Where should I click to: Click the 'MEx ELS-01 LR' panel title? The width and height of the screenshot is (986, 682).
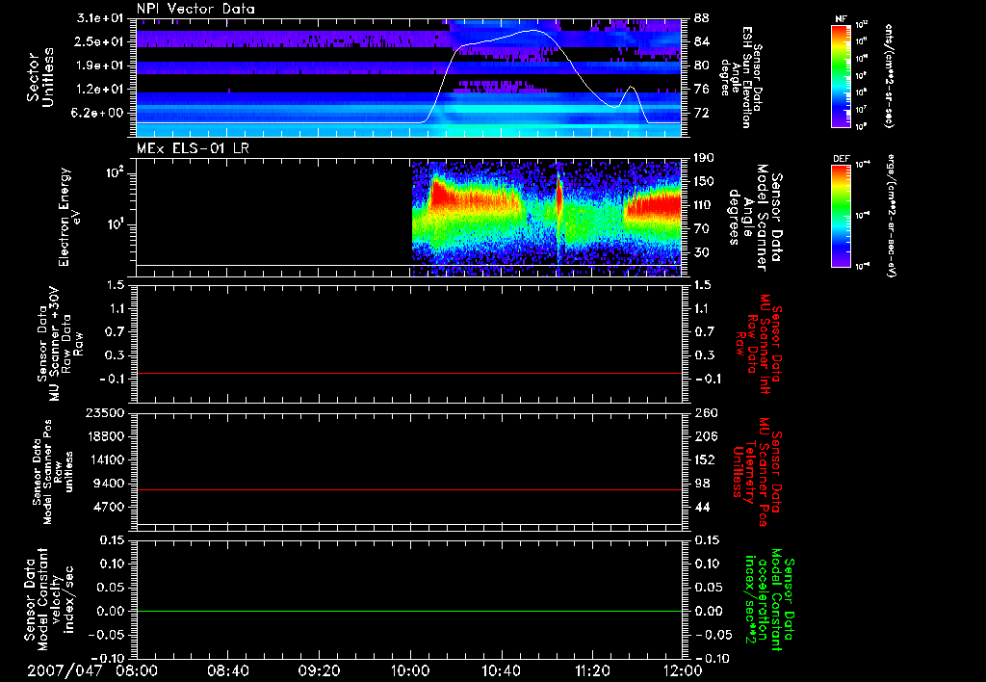tap(193, 148)
